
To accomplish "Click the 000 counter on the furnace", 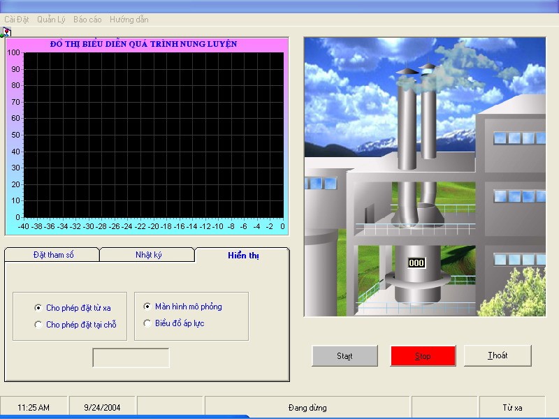I will [416, 263].
